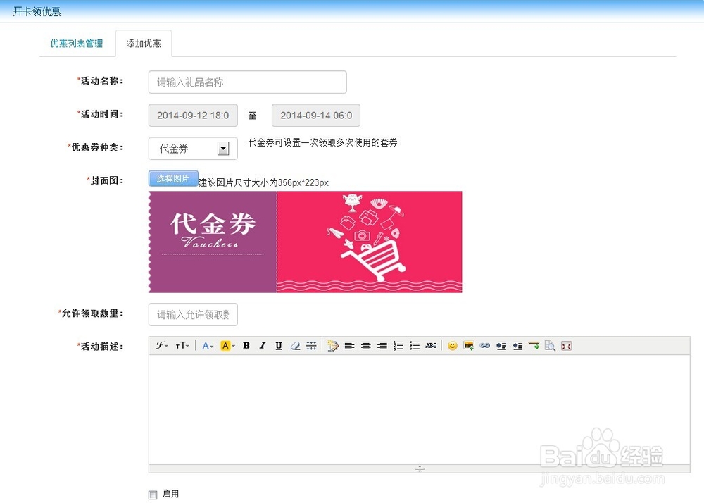Click the 选择图片 upload button
The height and width of the screenshot is (503, 704).
pyautogui.click(x=173, y=179)
